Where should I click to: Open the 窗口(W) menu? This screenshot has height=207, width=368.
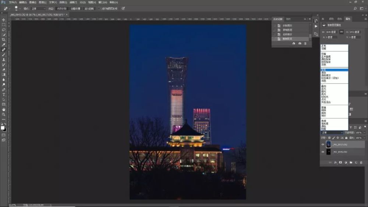pyautogui.click(x=103, y=2)
